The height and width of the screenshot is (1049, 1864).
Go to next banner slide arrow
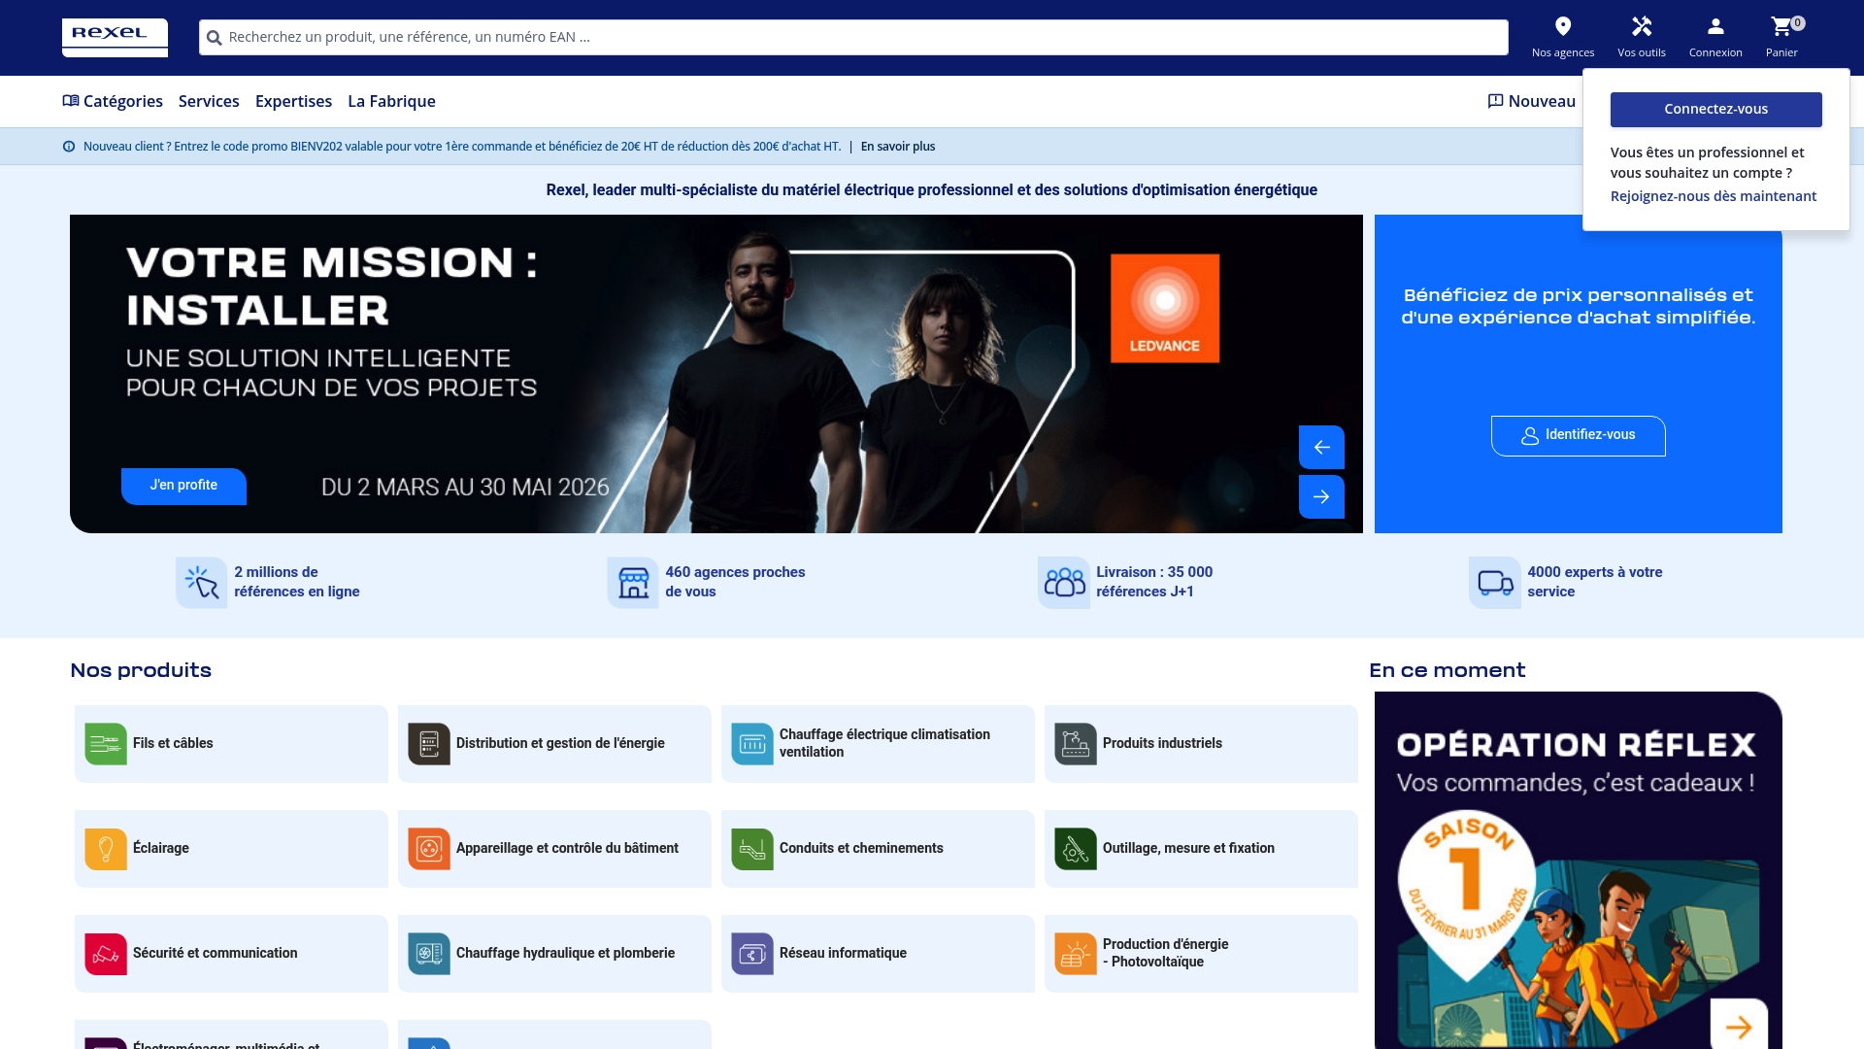tap(1321, 496)
